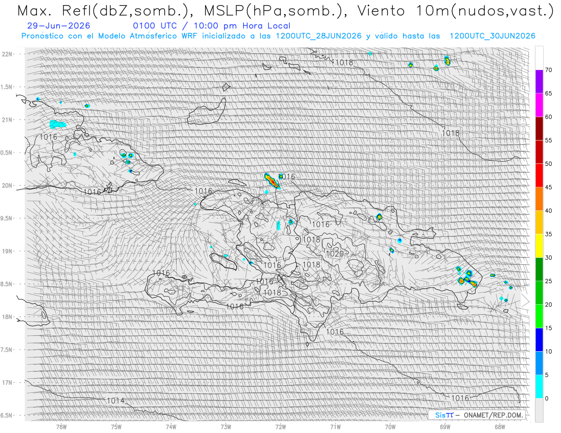Screen dimensions: 561x433
Task: Click the '50' value on the colorbar
Action: click(x=549, y=164)
